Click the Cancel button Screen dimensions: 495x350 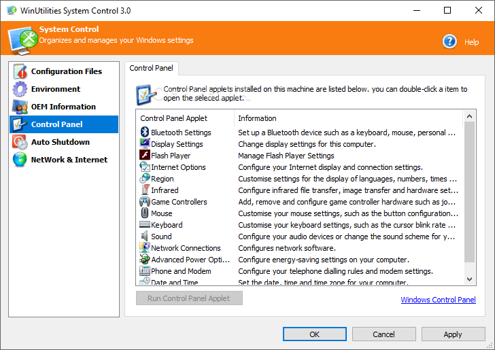(384, 334)
